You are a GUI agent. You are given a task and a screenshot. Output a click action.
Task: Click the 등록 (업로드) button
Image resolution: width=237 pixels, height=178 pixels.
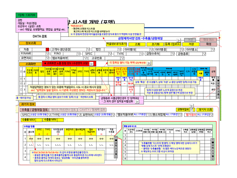coord(173,44)
